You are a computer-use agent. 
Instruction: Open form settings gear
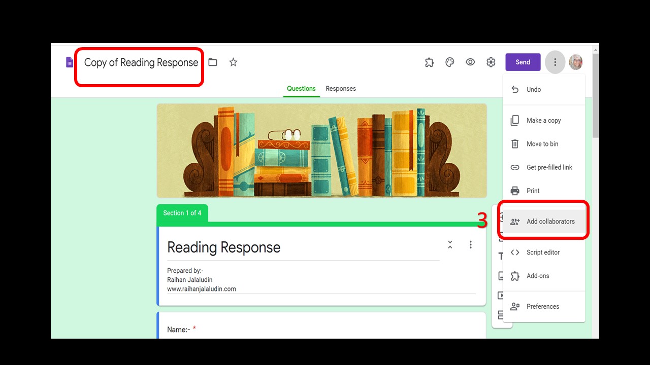click(x=491, y=62)
